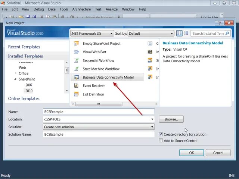Screen dimensions: 239x179
Task: Open the Create new solution dropdown
Action: click(x=99, y=127)
